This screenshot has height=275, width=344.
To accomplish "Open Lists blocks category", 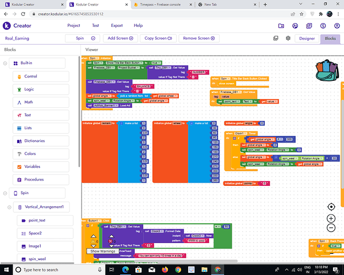I will tap(41, 128).
